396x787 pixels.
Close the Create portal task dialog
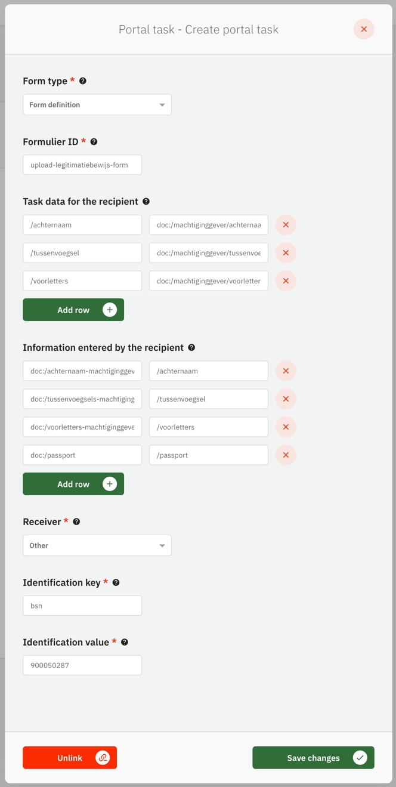click(364, 29)
